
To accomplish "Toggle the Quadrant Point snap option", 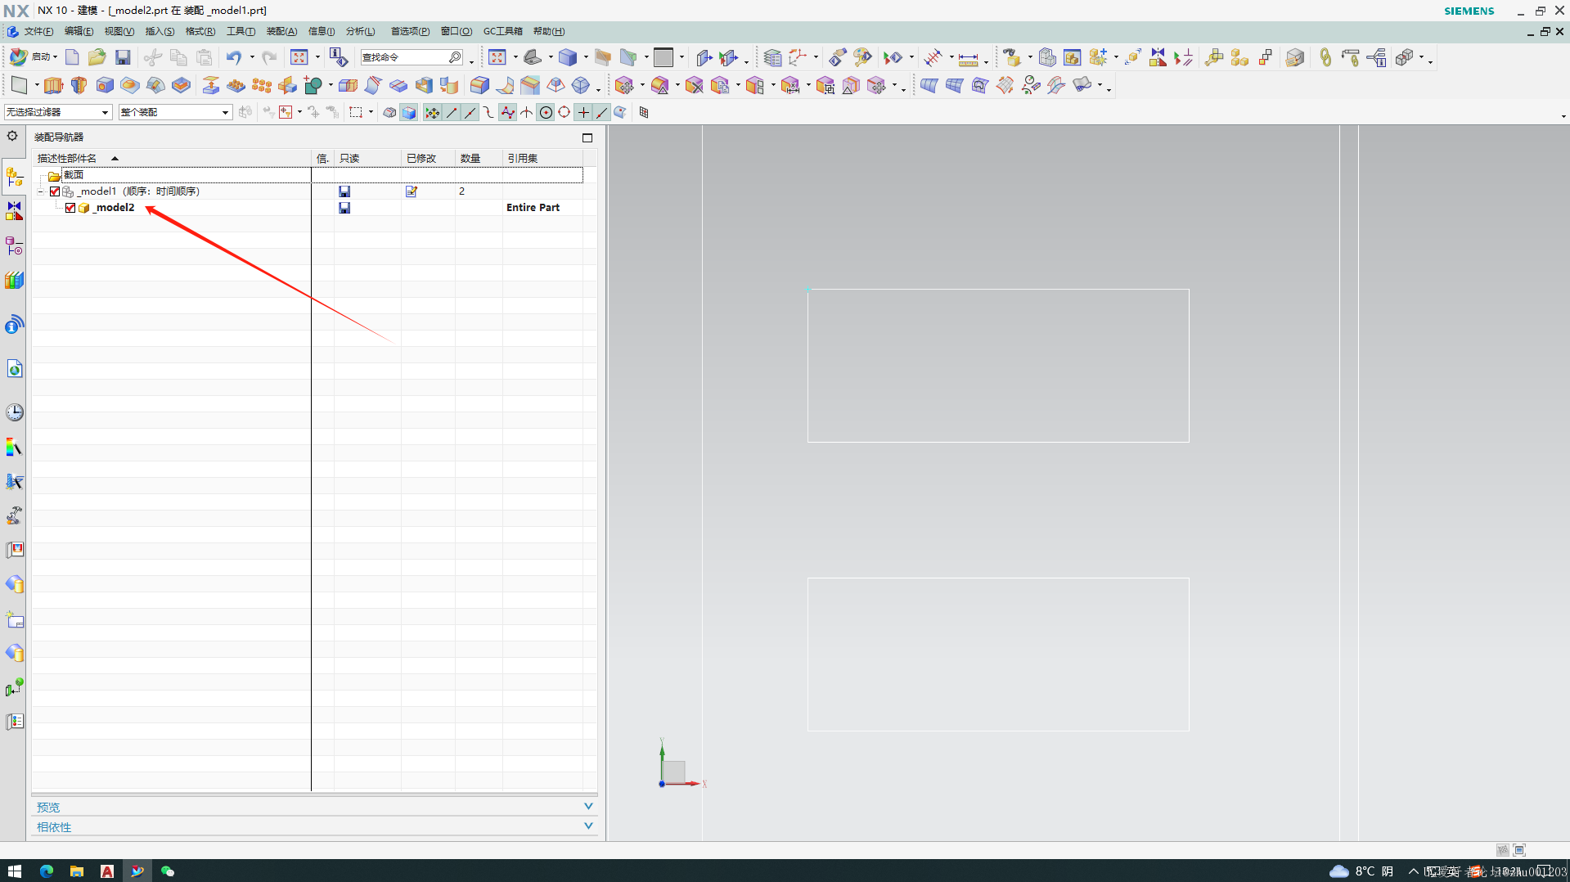I will tap(565, 112).
